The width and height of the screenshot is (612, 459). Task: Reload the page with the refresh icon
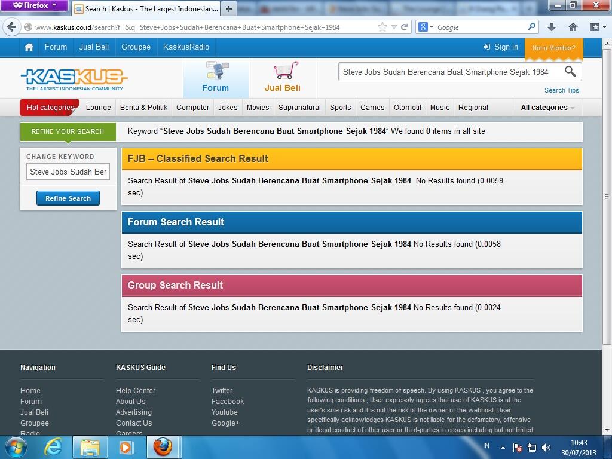pyautogui.click(x=405, y=27)
